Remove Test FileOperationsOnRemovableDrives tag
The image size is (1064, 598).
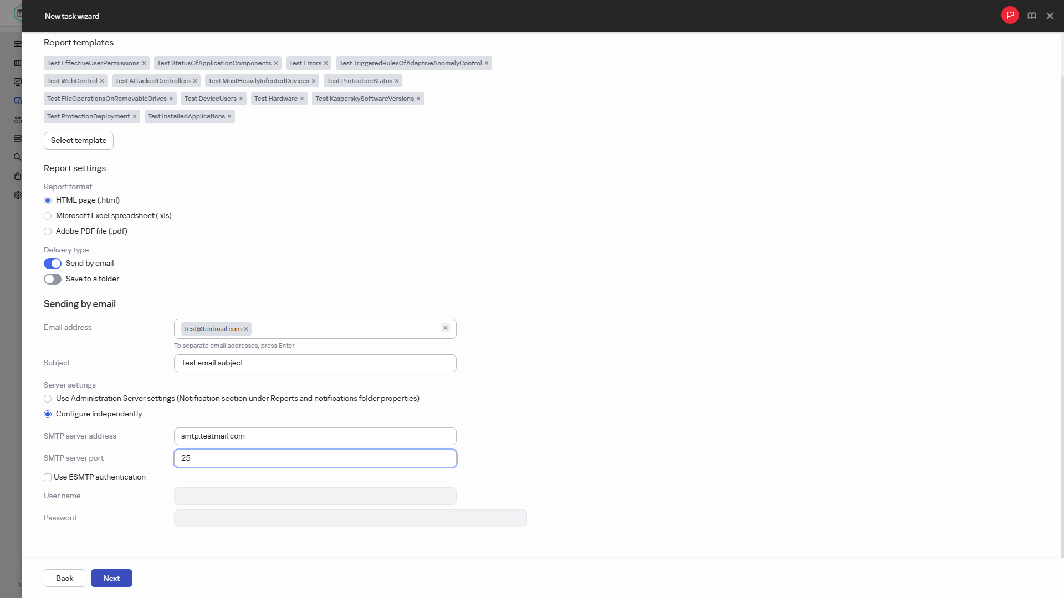click(x=171, y=99)
